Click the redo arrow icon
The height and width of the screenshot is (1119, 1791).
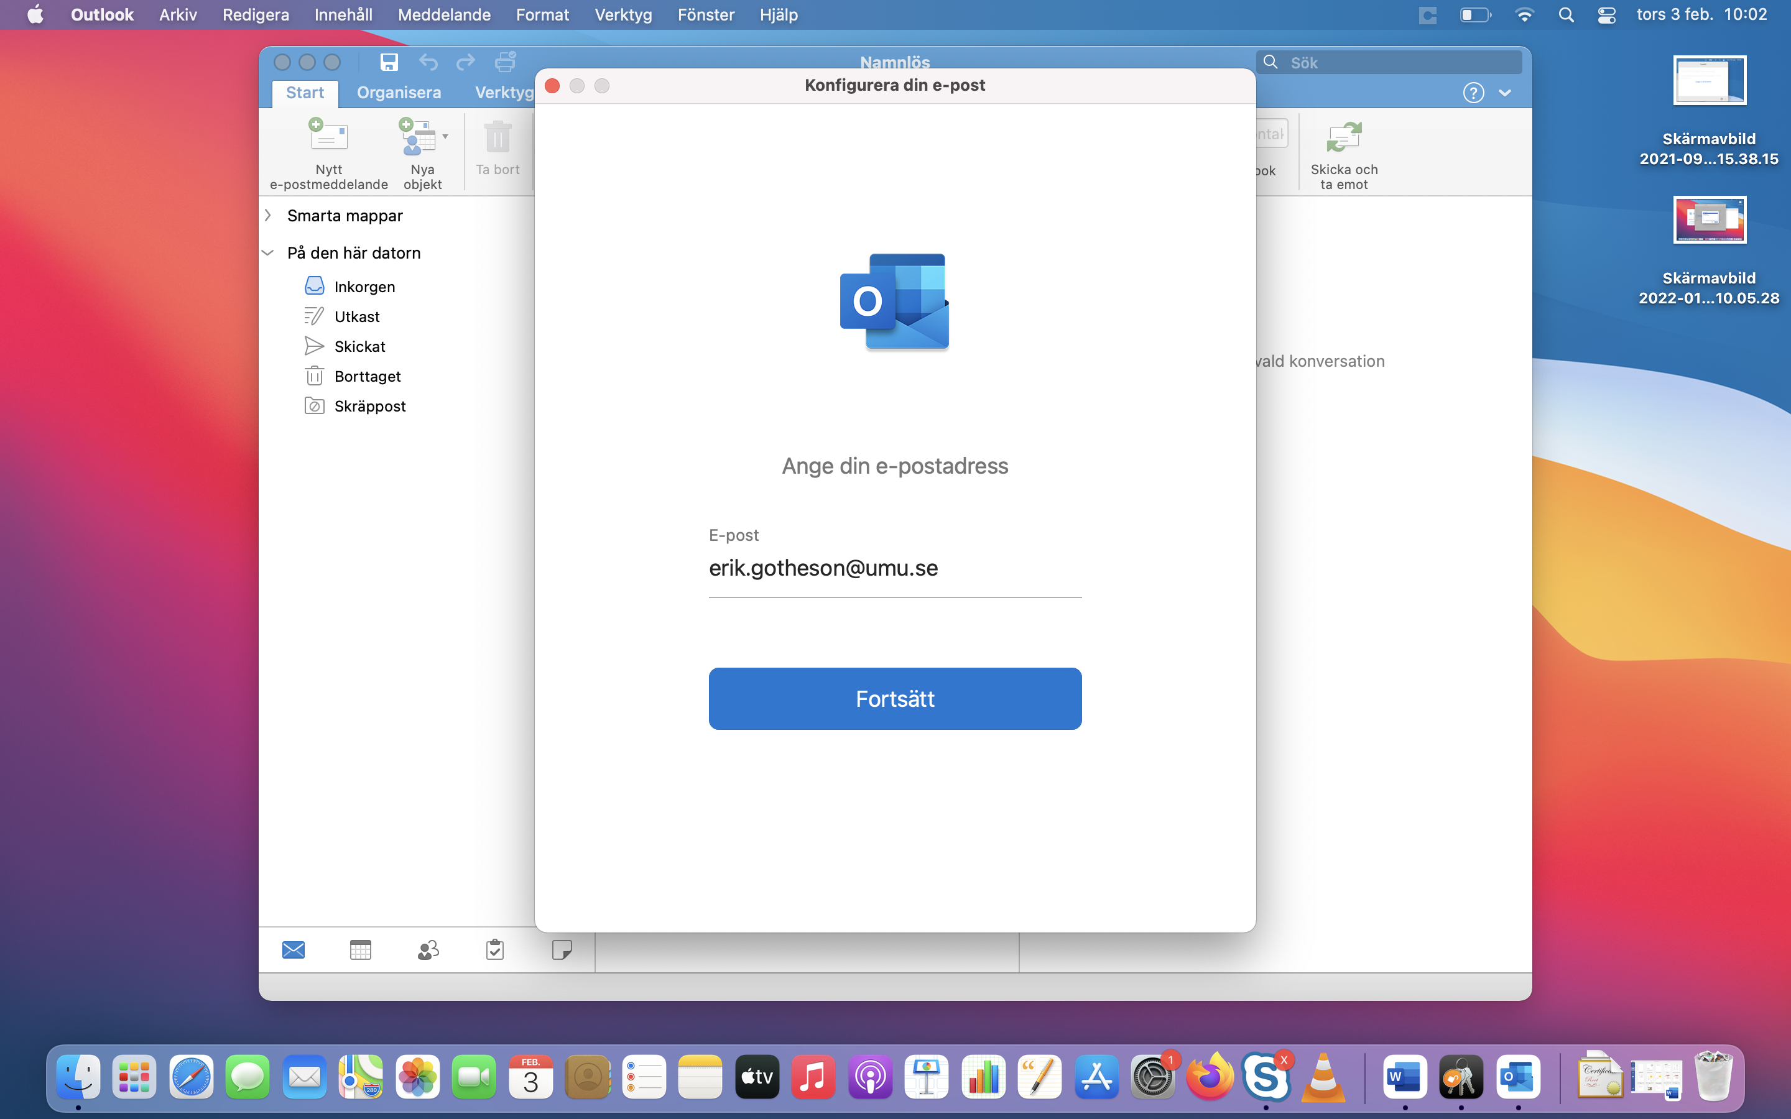click(x=466, y=62)
